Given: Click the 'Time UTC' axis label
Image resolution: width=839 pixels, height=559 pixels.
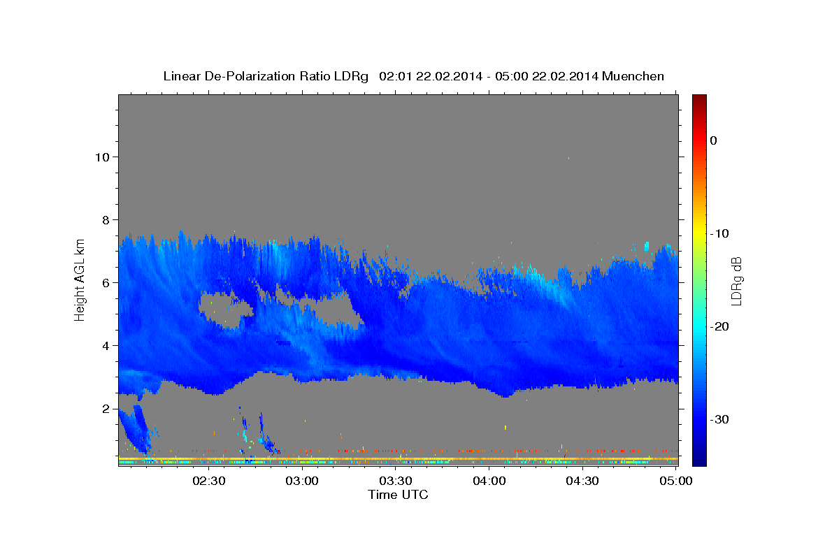Looking at the screenshot, I should [398, 495].
